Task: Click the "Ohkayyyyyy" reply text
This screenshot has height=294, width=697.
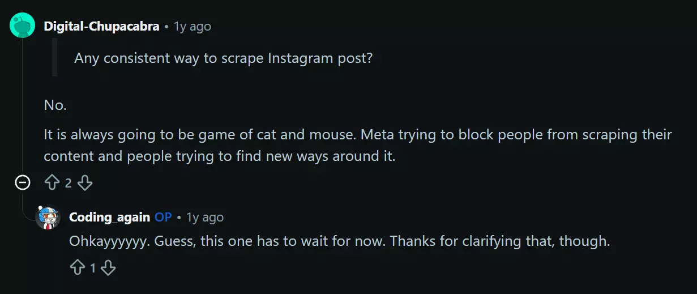Action: coord(339,241)
